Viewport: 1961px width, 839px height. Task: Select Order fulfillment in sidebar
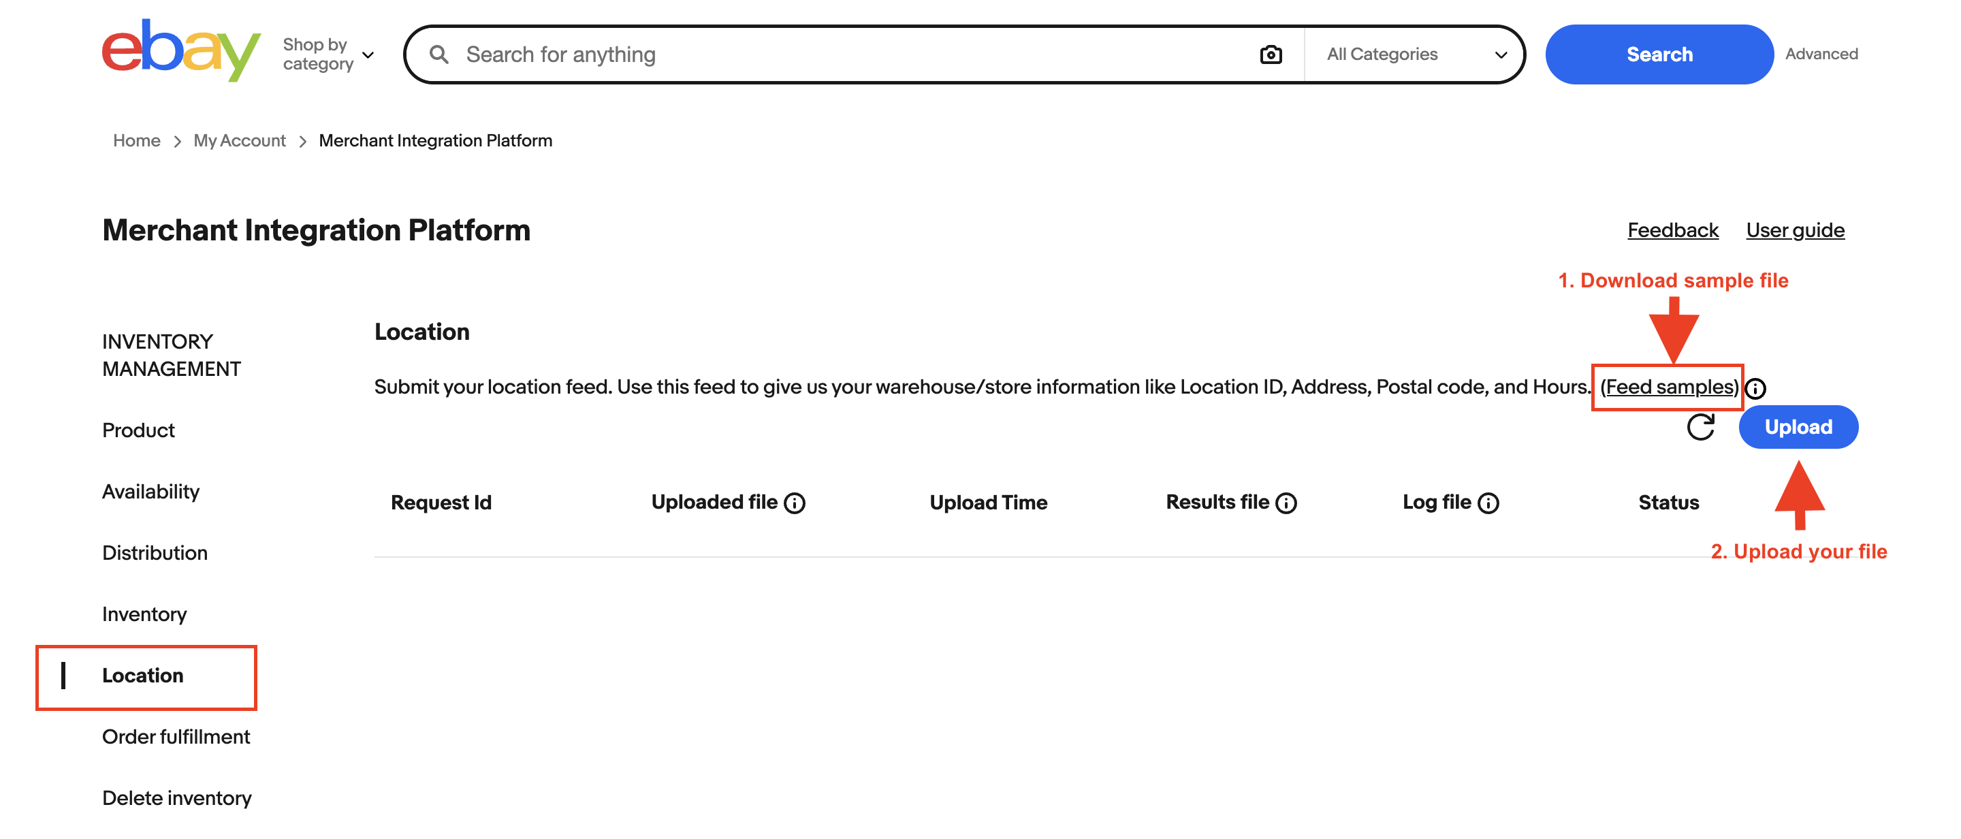pyautogui.click(x=176, y=737)
